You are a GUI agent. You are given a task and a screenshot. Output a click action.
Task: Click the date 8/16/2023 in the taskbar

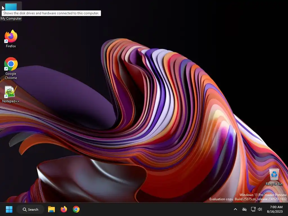click(274, 211)
